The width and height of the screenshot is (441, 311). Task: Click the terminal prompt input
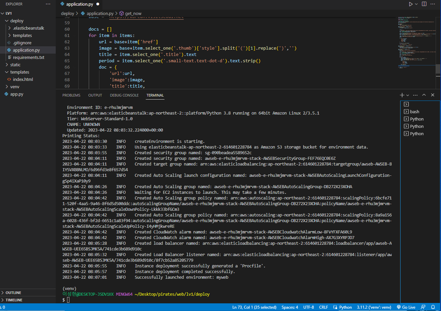[x=68, y=300]
